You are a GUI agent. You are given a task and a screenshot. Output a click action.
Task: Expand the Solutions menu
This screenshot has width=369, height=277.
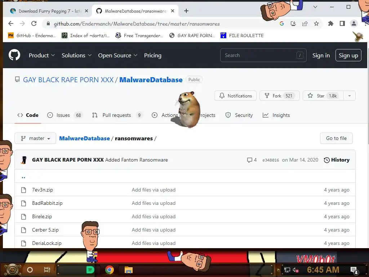[76, 55]
